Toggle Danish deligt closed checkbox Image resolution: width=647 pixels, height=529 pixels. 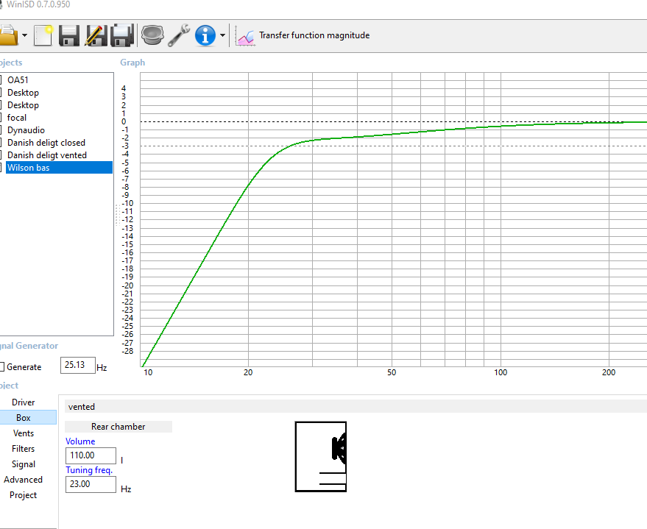(1, 143)
